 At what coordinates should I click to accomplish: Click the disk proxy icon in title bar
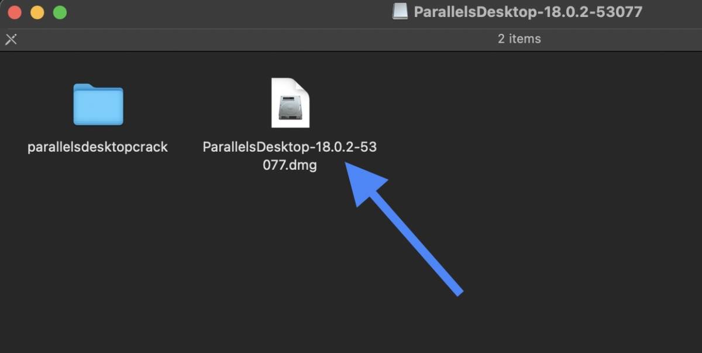[x=400, y=12]
